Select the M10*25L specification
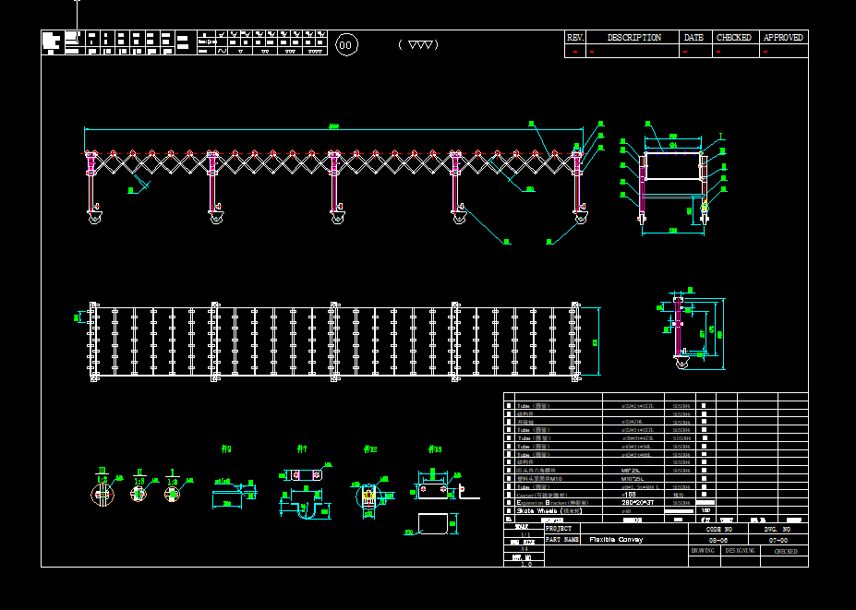Screen dimensions: 856x610 (x=633, y=479)
